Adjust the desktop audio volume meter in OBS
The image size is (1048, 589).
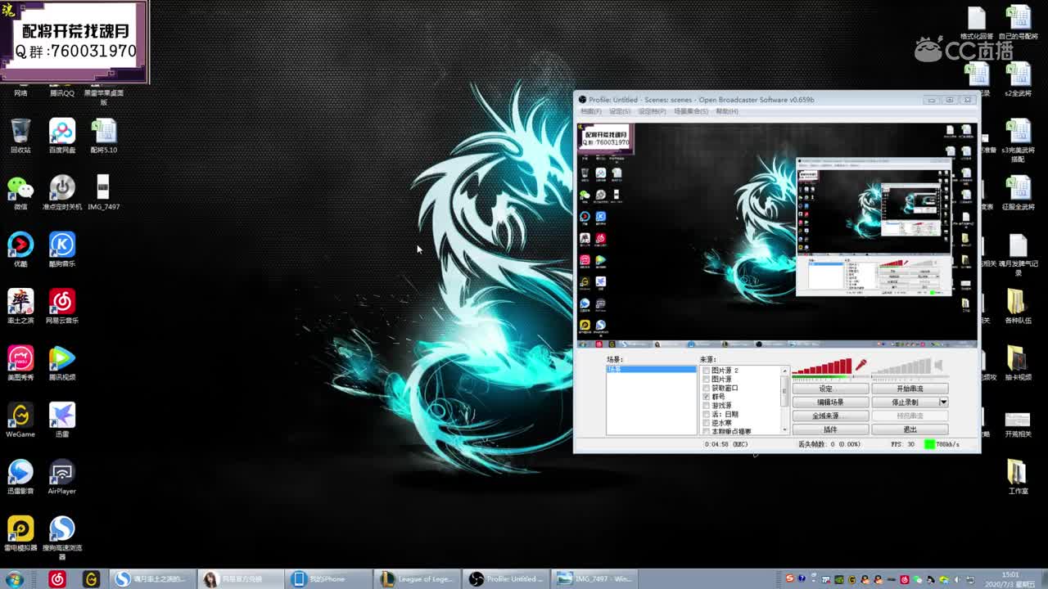coord(901,367)
